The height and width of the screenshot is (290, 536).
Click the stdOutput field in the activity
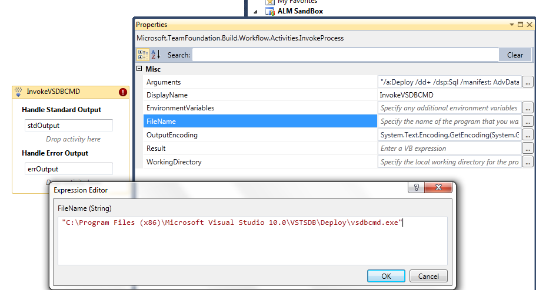pyautogui.click(x=69, y=125)
